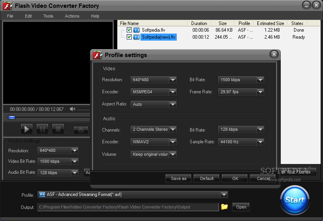The height and width of the screenshot is (221, 323).
Task: Open the Sample Rate 44100 Hz dropdown
Action: point(260,142)
